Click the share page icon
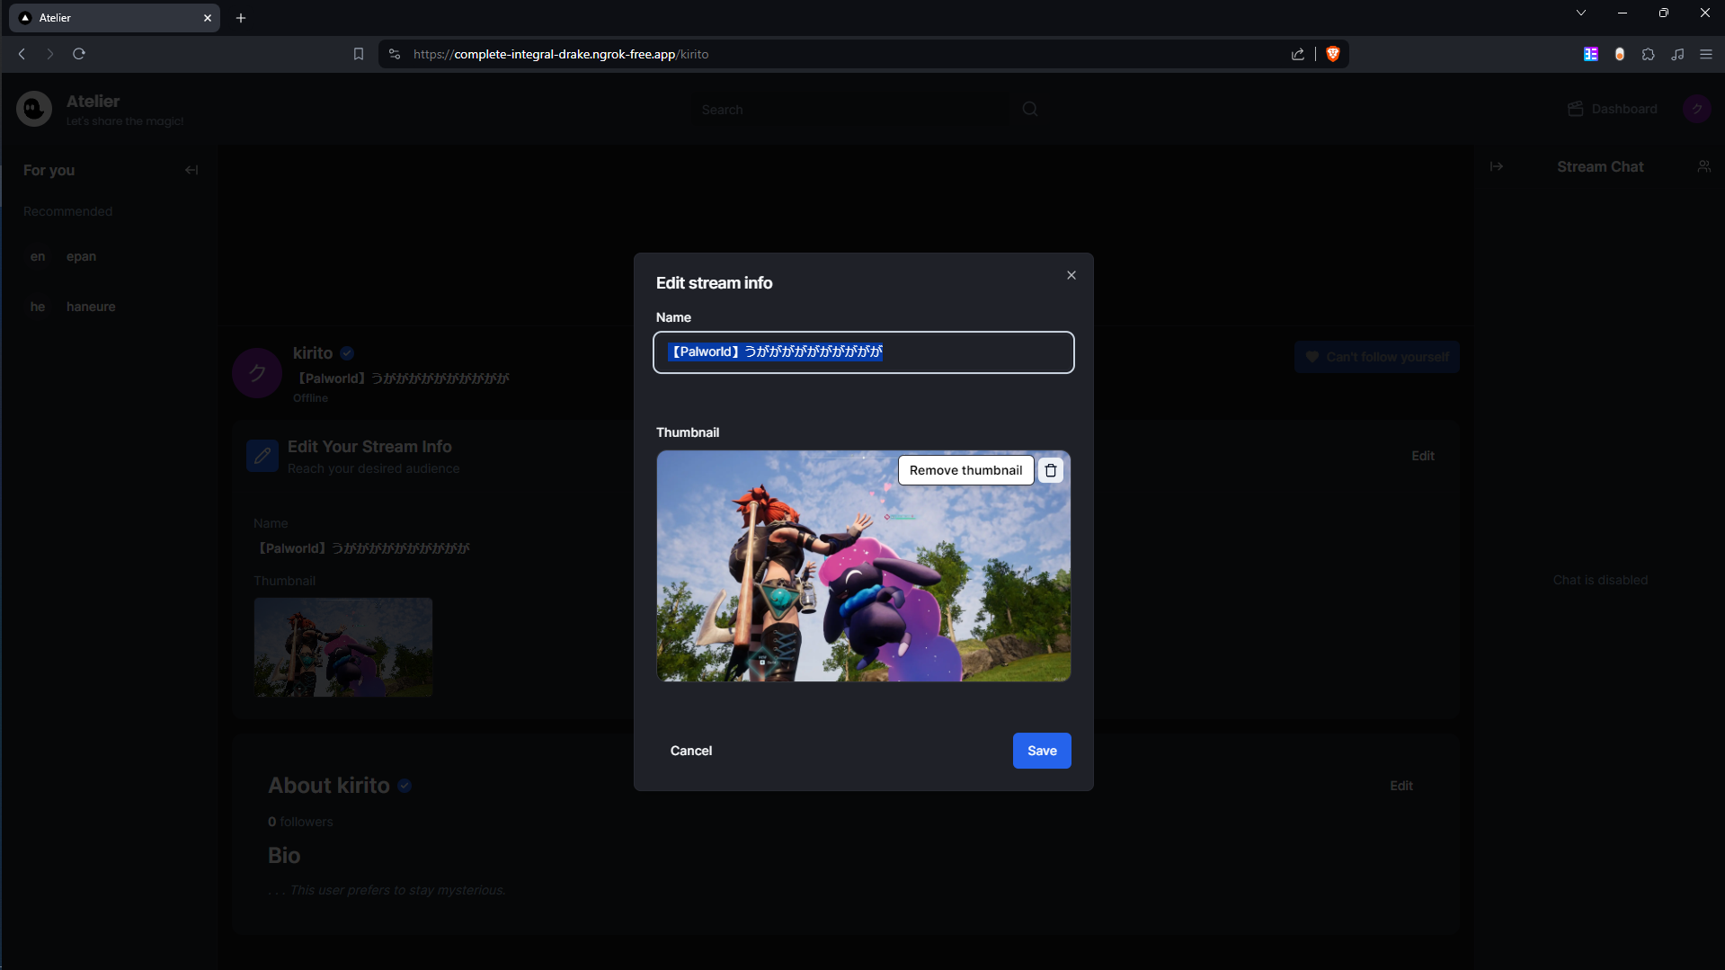The image size is (1725, 970). click(x=1298, y=54)
